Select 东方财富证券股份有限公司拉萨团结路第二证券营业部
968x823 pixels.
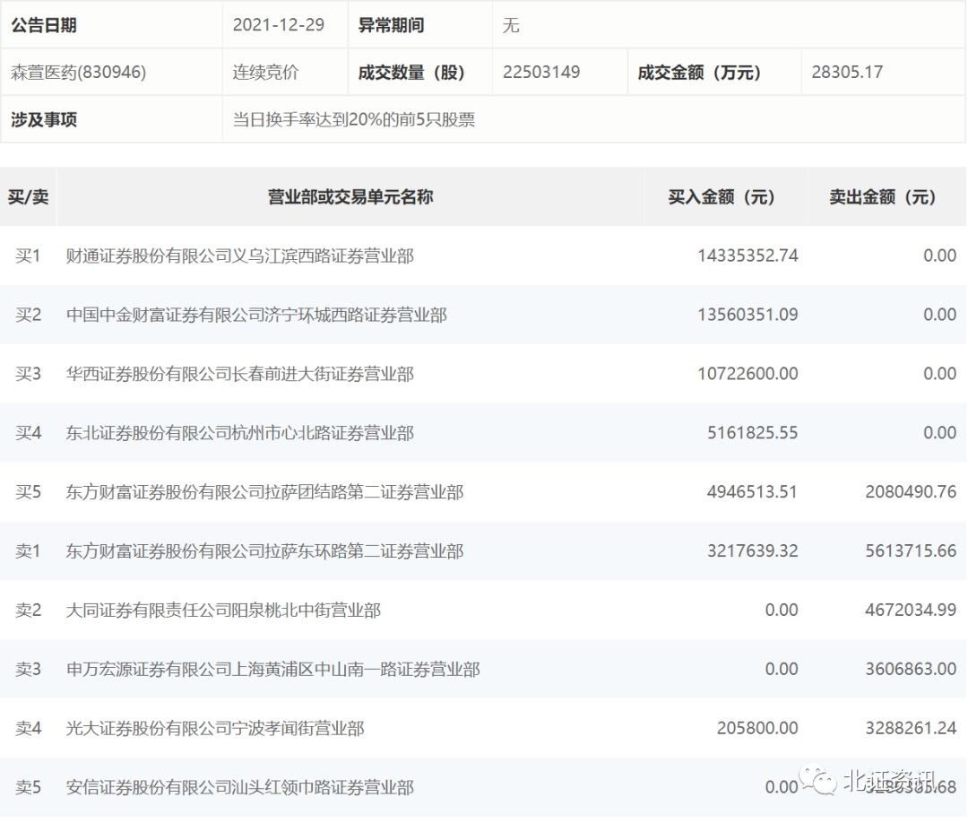click(264, 492)
